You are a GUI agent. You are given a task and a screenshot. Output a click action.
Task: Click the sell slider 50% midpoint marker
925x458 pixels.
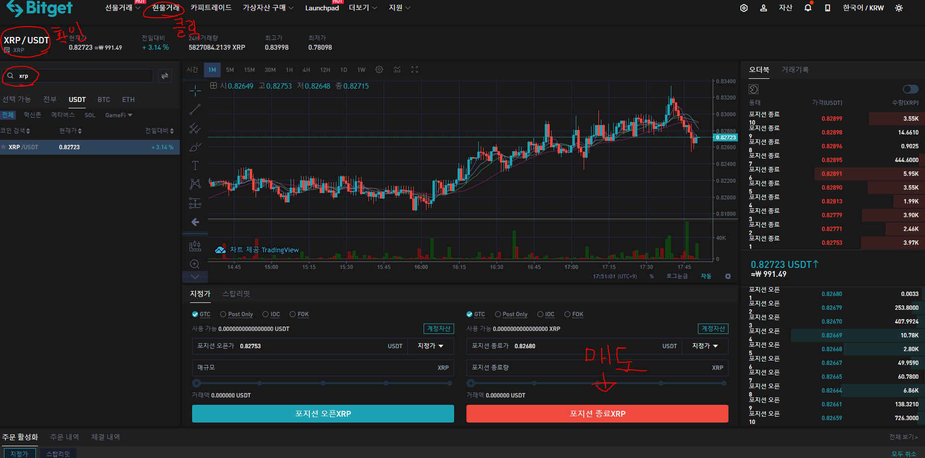[597, 383]
